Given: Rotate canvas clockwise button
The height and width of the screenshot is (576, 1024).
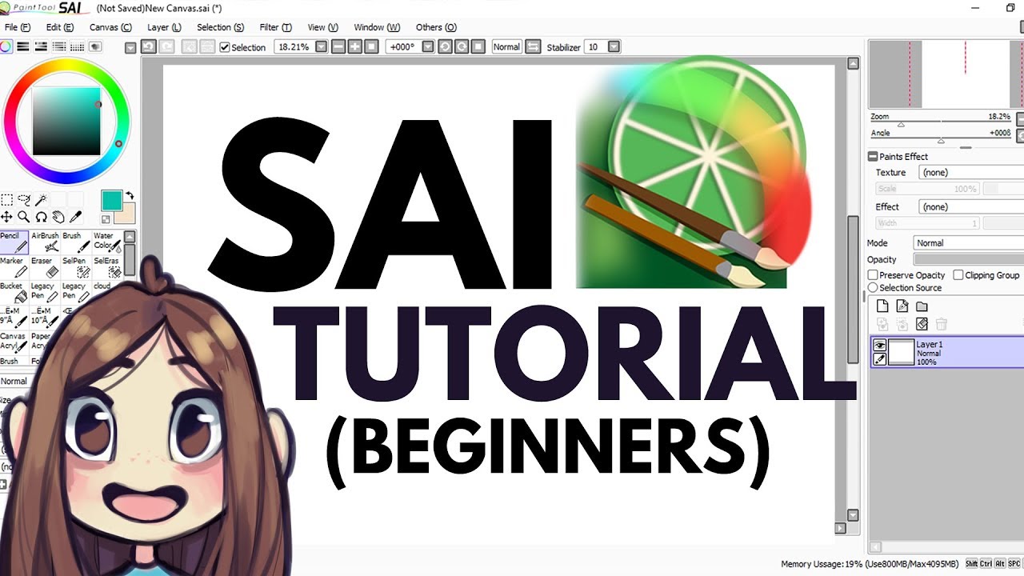Looking at the screenshot, I should (x=462, y=47).
